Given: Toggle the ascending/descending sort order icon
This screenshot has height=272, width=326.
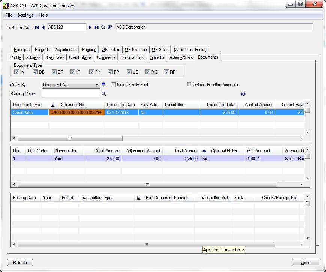Looking at the screenshot, I should tap(104, 85).
